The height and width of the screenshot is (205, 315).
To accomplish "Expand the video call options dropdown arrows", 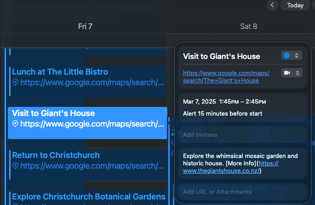I will [297, 73].
